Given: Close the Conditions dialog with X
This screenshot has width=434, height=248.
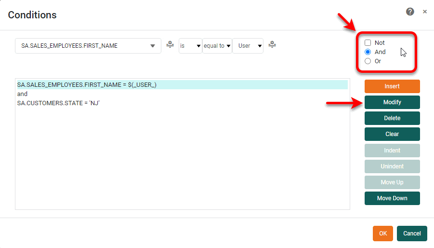Looking at the screenshot, I should point(424,12).
